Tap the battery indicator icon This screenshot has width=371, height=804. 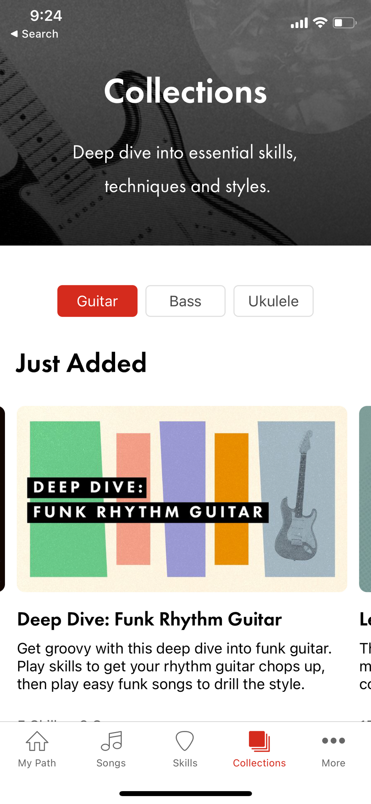tap(344, 23)
